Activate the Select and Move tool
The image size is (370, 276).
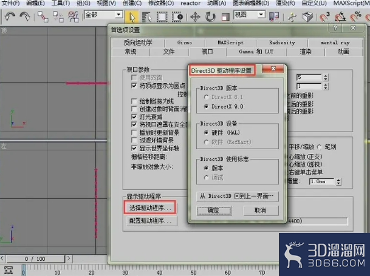[x=196, y=17]
